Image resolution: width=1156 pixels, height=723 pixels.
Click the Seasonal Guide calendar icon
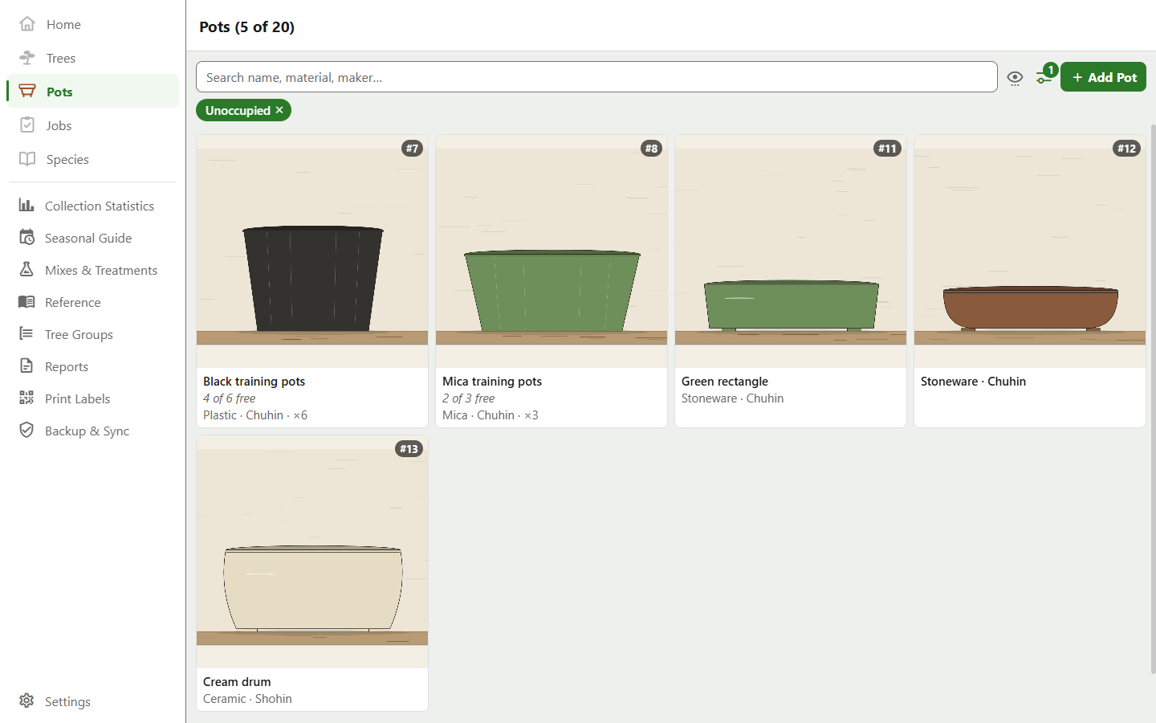(x=26, y=238)
